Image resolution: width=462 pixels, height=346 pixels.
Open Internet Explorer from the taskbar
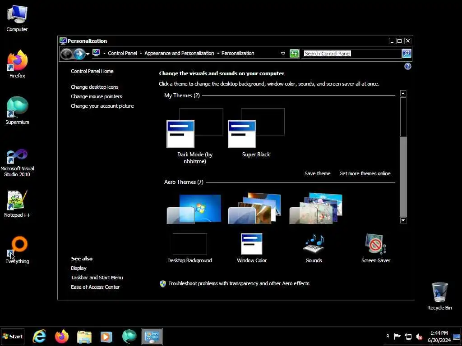coord(39,337)
